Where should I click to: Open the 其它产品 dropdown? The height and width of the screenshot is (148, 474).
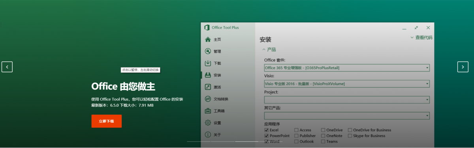(347, 116)
